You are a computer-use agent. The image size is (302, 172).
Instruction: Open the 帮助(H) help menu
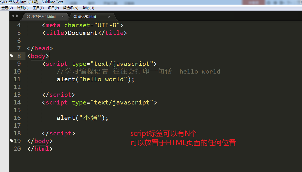coord(88,8)
